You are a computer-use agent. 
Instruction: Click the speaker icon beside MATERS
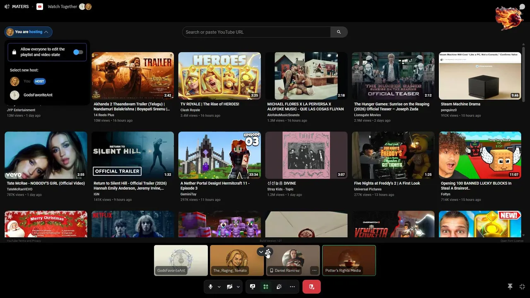click(x=7, y=7)
